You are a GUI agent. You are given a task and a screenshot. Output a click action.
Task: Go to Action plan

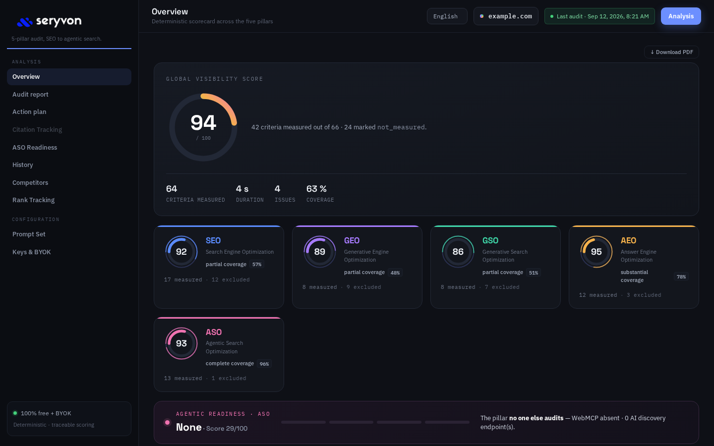coord(69,112)
